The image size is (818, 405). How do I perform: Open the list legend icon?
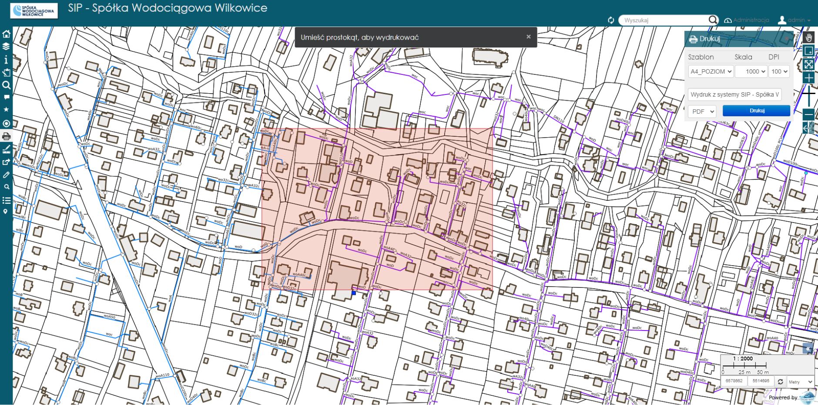tap(6, 200)
